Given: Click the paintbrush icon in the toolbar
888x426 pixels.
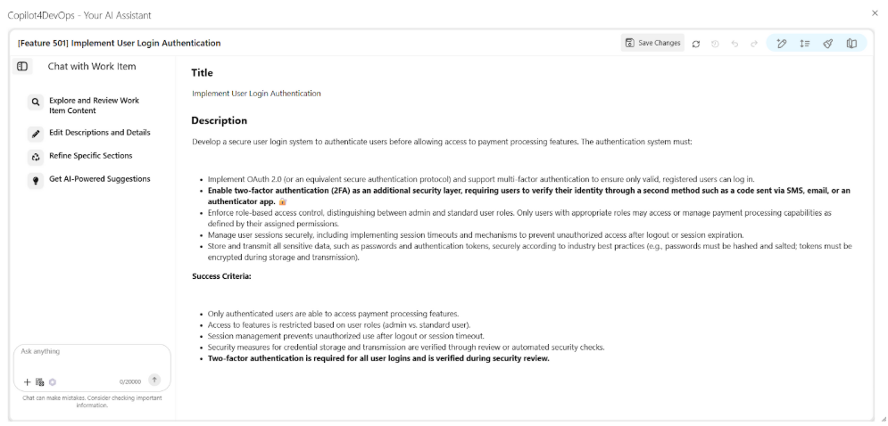Looking at the screenshot, I should tap(828, 44).
